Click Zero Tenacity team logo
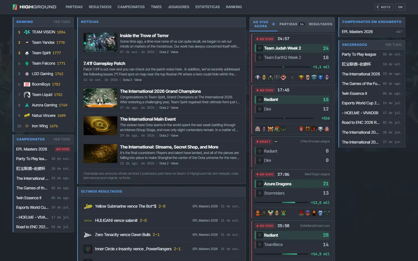 [x=88, y=235]
